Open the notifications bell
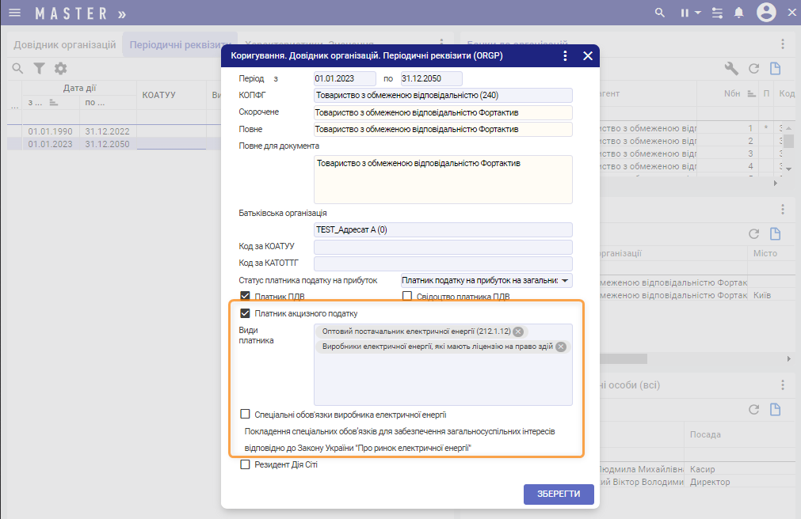 738,13
